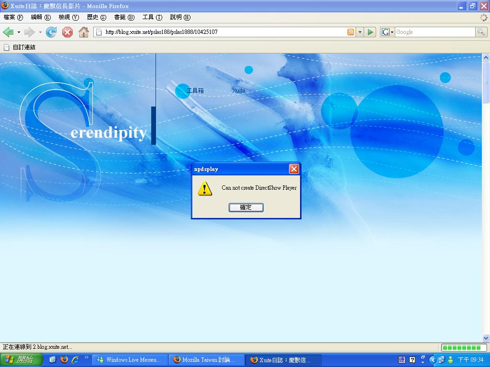Switch to Xuite日誌 taskbar window
This screenshot has height=367, width=490.
[x=282, y=360]
